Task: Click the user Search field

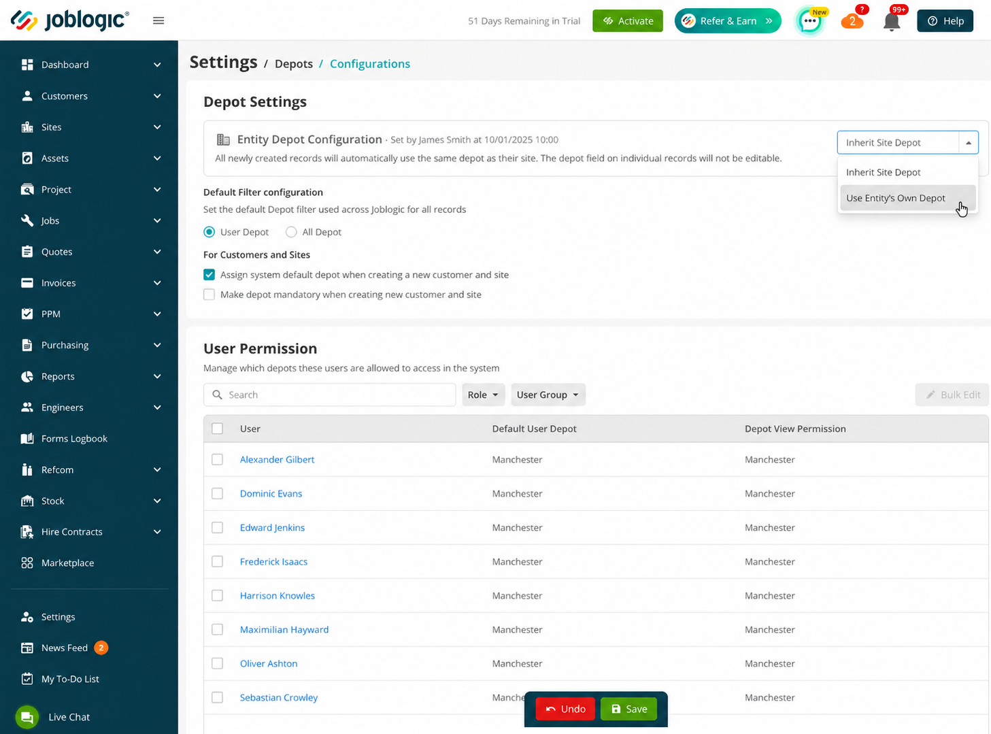Action: click(x=330, y=395)
